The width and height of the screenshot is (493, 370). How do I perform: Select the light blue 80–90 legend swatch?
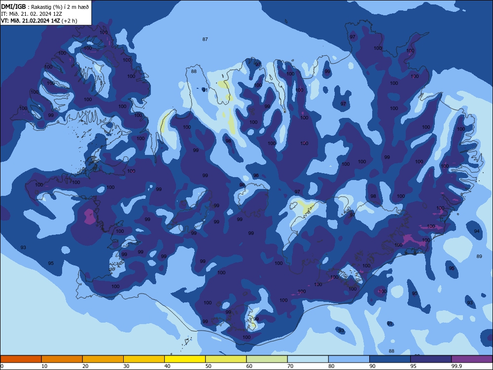pyautogui.click(x=349, y=359)
